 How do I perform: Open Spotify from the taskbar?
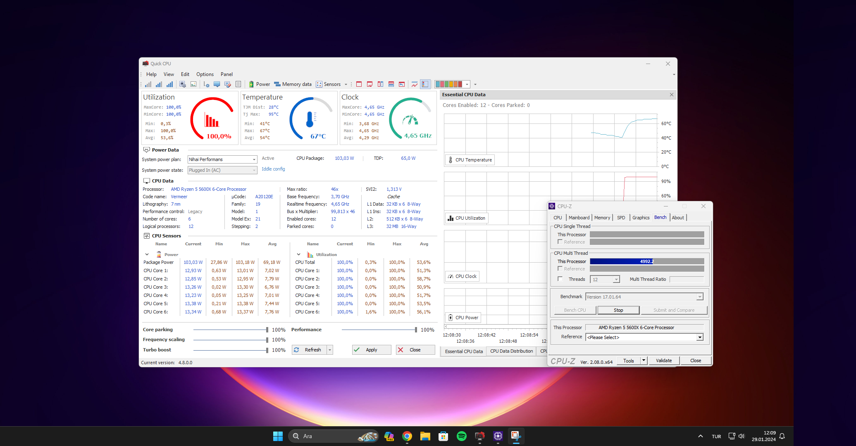tap(462, 436)
